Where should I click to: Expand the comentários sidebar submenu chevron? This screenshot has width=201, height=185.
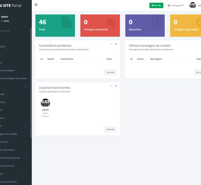point(25,142)
